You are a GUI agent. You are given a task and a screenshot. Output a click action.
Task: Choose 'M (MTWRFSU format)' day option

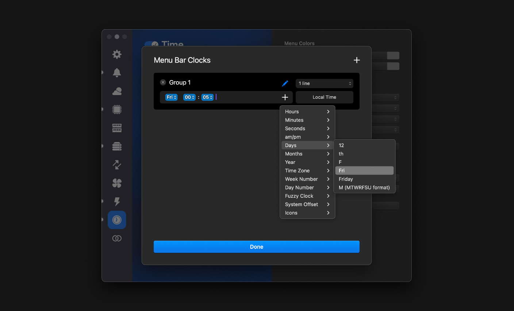click(364, 188)
